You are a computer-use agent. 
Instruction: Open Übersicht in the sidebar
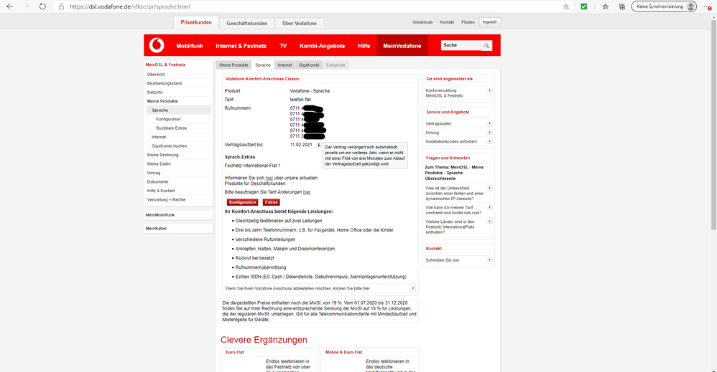(x=156, y=75)
